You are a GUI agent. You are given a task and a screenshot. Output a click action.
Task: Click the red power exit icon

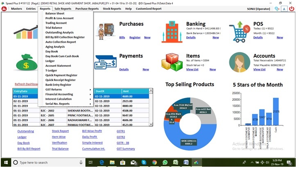[x=292, y=9]
